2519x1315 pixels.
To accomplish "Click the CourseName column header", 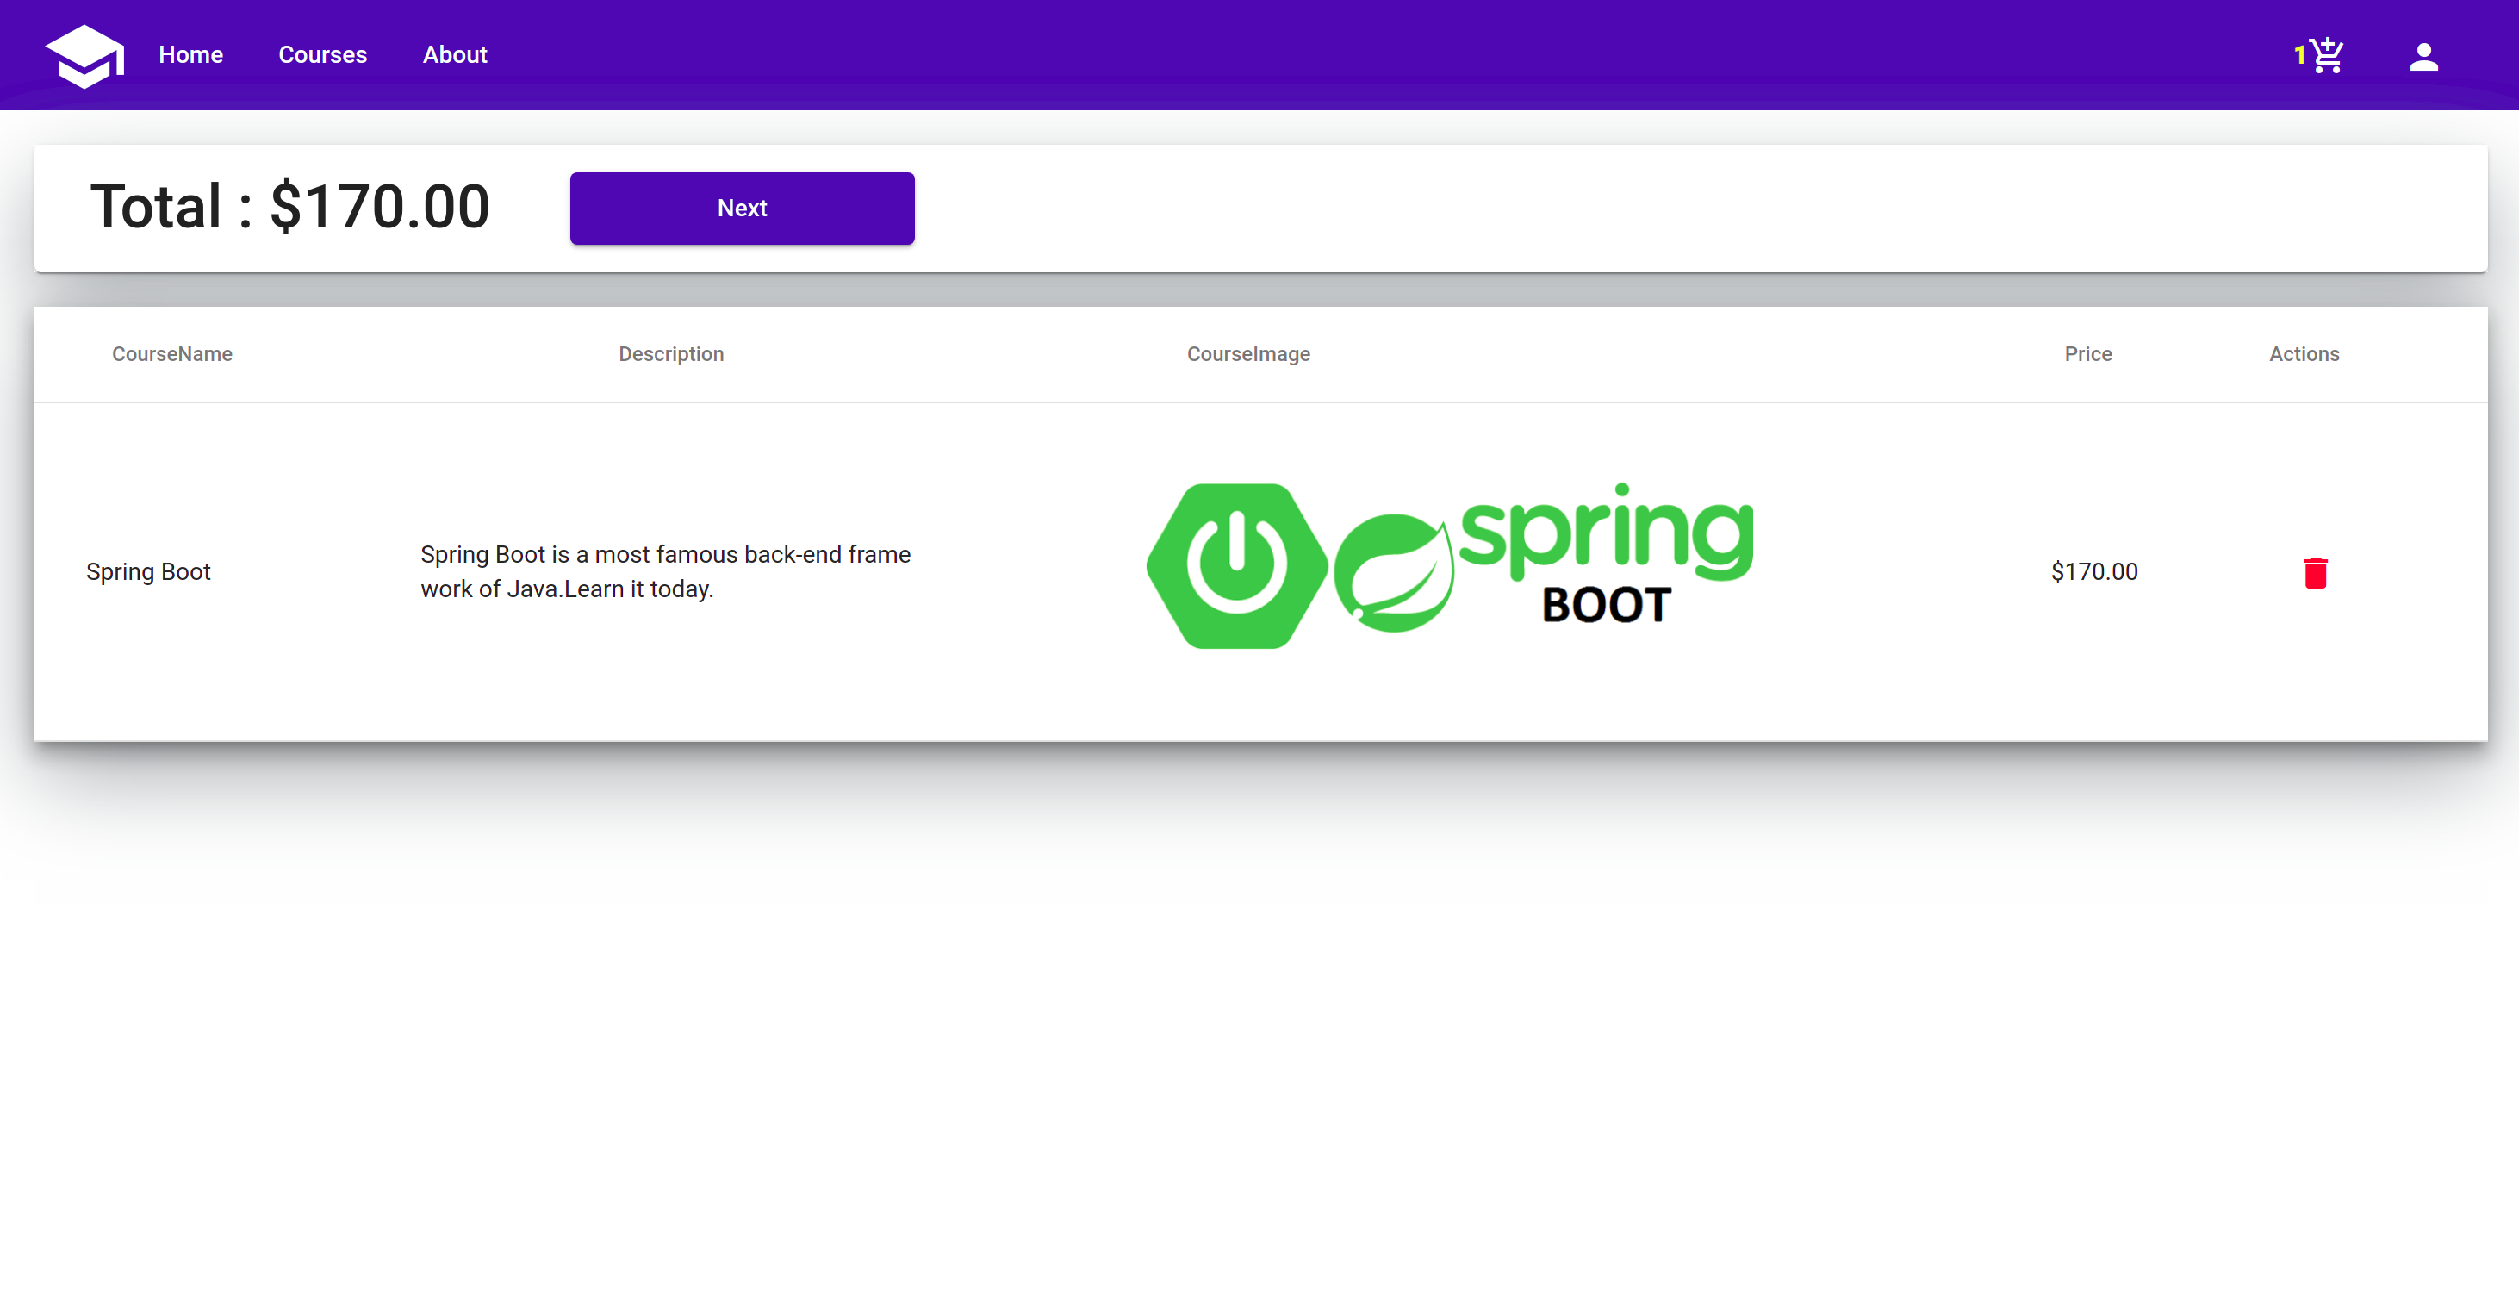I will [172, 354].
